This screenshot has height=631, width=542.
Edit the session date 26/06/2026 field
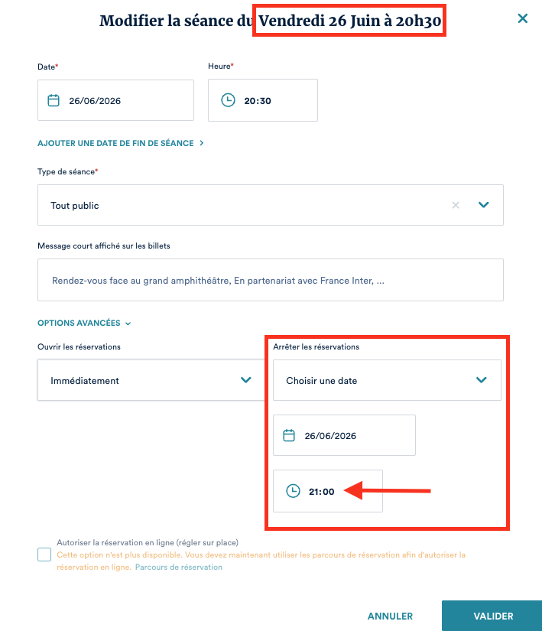pyautogui.click(x=122, y=100)
